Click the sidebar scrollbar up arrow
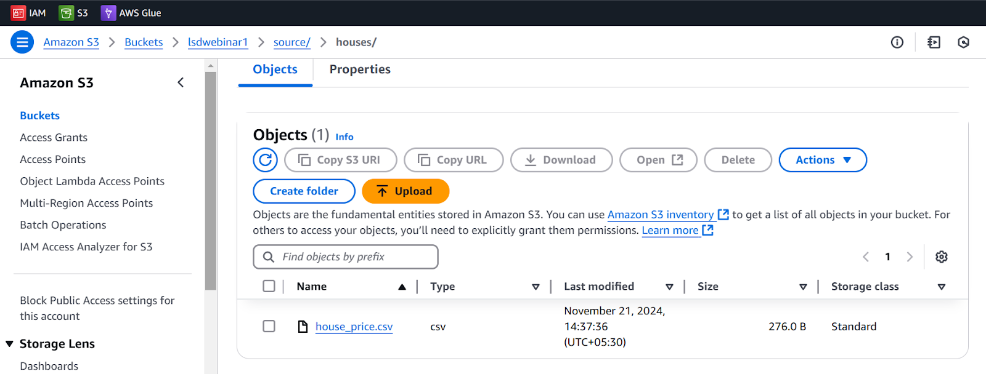986x374 pixels. tap(211, 65)
